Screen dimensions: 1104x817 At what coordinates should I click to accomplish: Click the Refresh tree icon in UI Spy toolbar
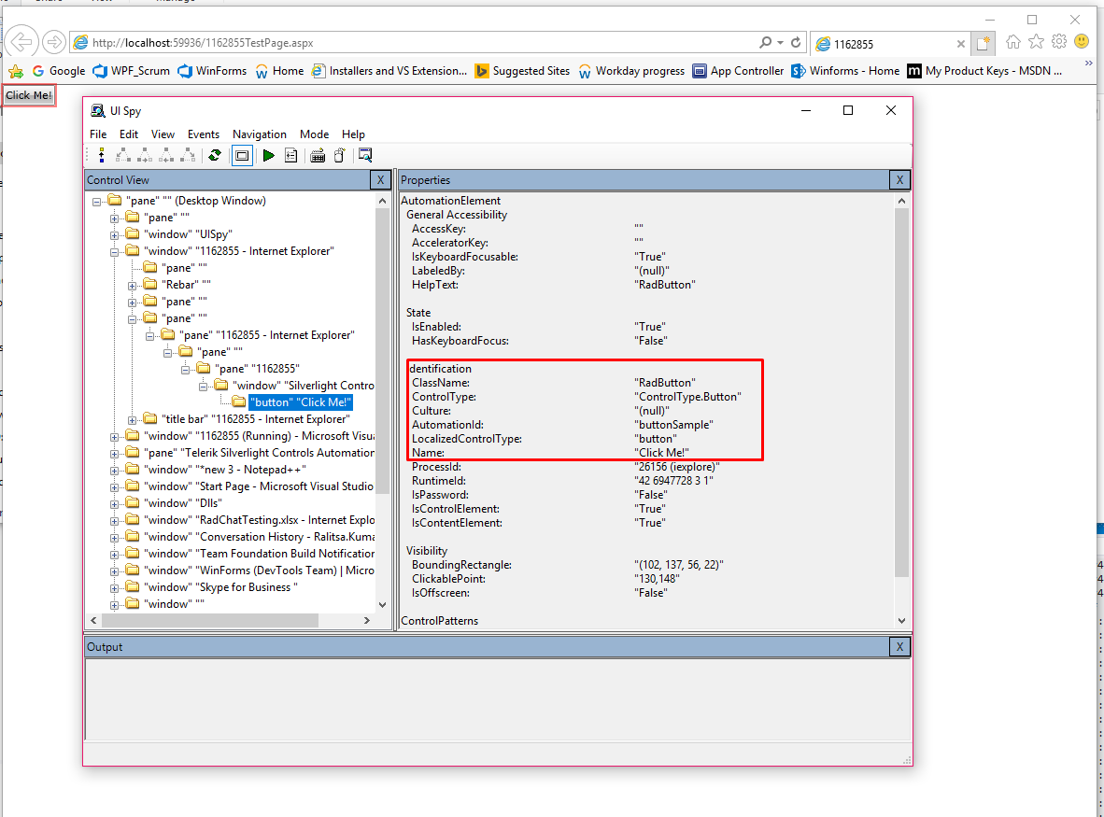click(215, 156)
